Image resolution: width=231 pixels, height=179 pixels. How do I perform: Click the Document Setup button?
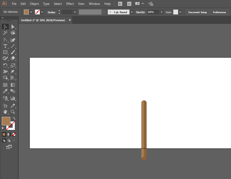(x=197, y=12)
